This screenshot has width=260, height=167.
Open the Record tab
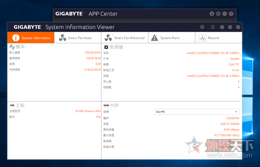(219, 38)
